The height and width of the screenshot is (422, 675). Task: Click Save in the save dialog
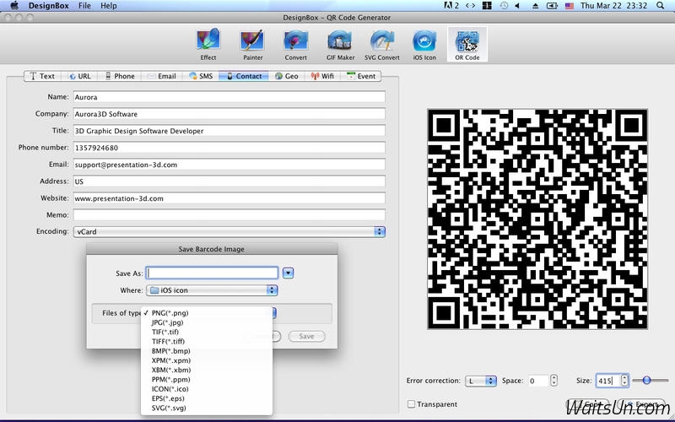point(306,336)
